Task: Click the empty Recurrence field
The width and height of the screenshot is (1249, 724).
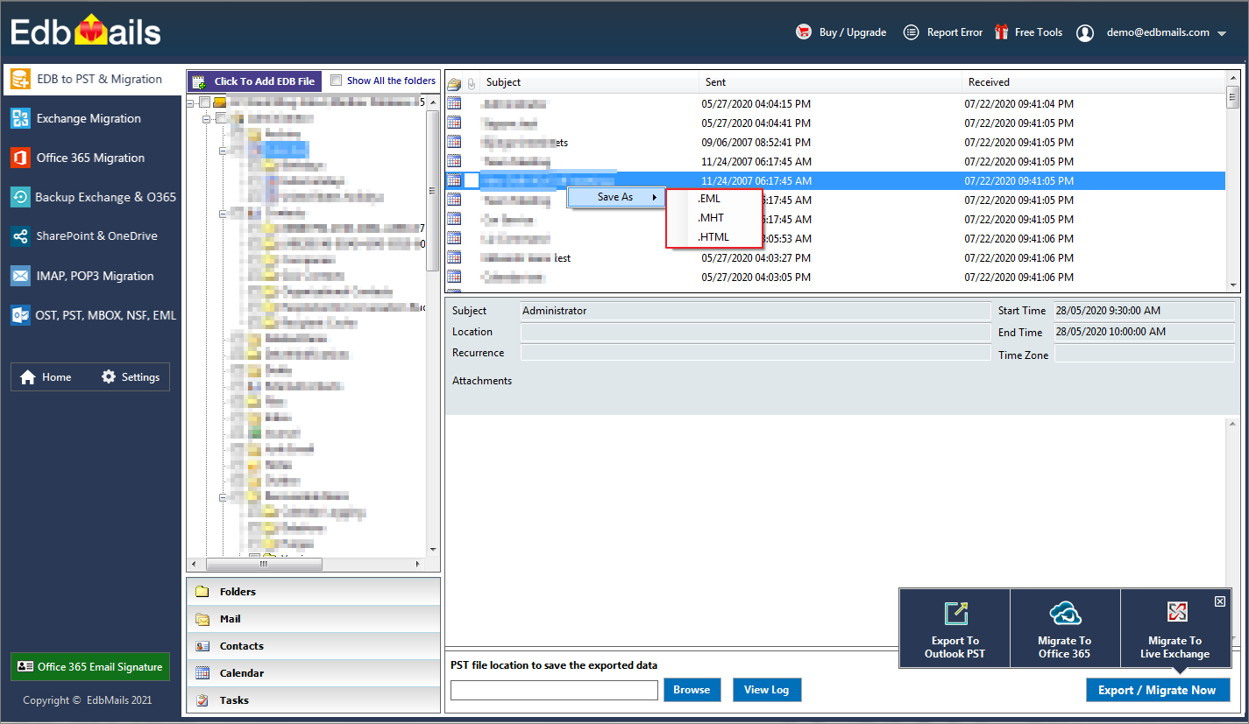Action: (x=756, y=353)
